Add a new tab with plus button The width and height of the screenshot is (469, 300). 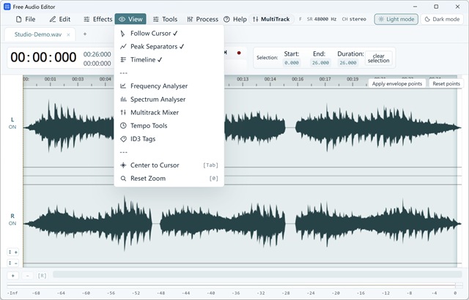point(85,34)
